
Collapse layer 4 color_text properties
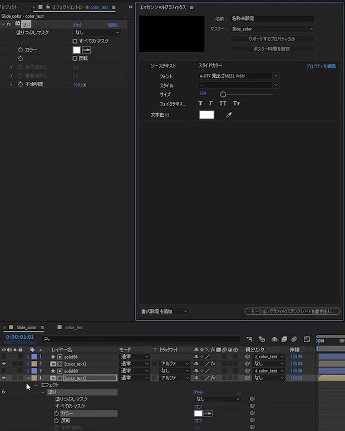(28, 378)
